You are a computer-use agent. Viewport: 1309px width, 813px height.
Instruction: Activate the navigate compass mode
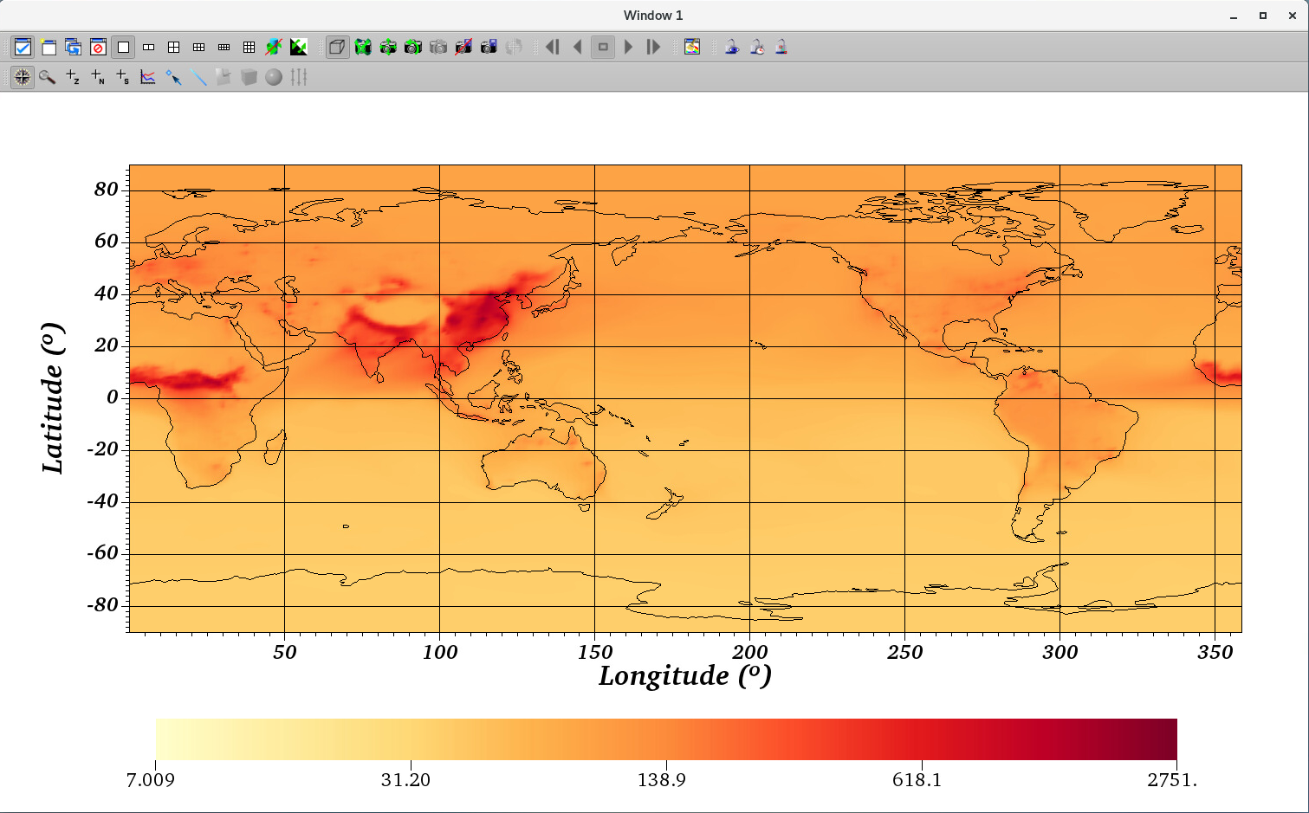(x=23, y=77)
